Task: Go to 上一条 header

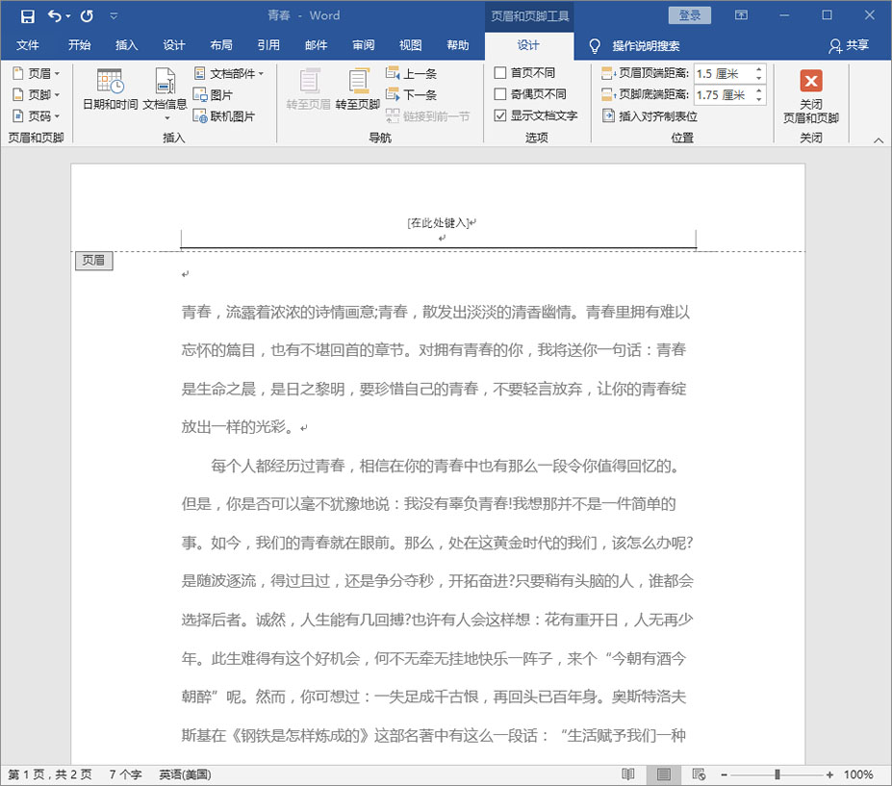Action: point(411,73)
